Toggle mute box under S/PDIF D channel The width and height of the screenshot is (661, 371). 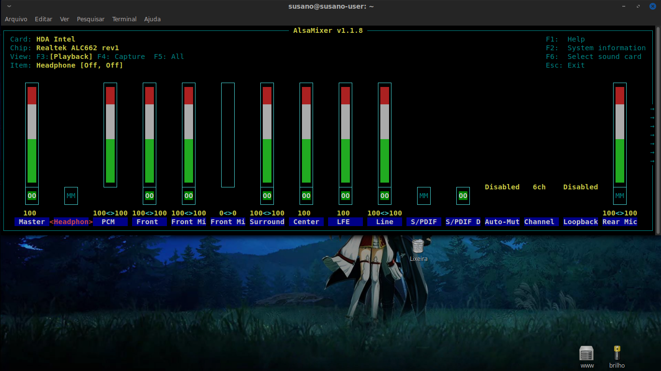463,196
